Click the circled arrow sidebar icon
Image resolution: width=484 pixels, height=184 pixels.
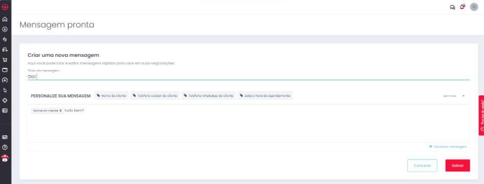click(5, 29)
